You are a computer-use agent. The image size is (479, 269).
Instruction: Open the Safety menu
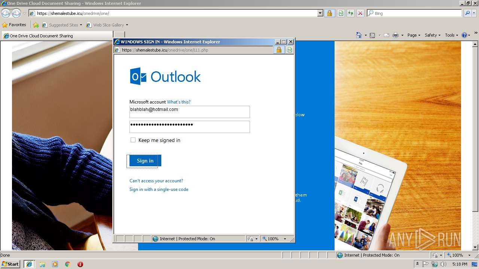(432, 35)
